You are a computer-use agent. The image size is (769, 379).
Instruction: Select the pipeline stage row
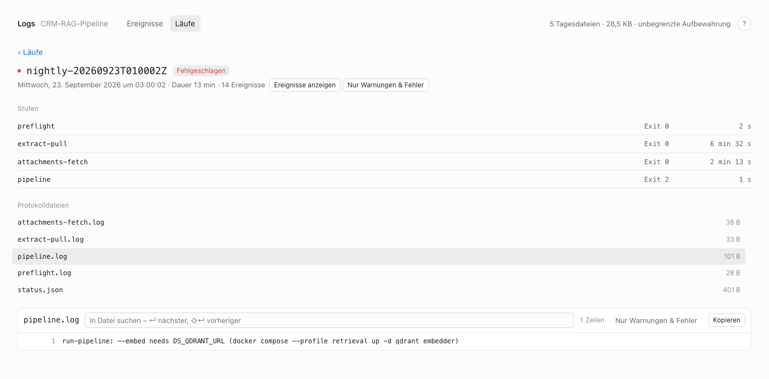coord(384,180)
